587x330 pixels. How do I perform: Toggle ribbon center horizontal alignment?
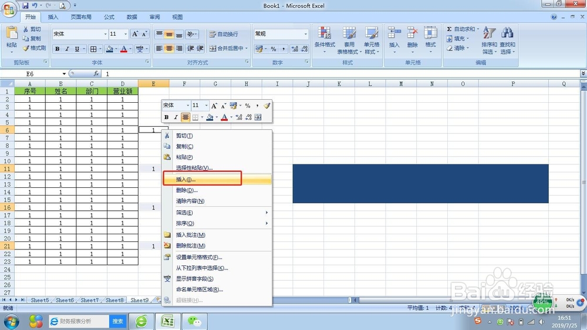(169, 48)
